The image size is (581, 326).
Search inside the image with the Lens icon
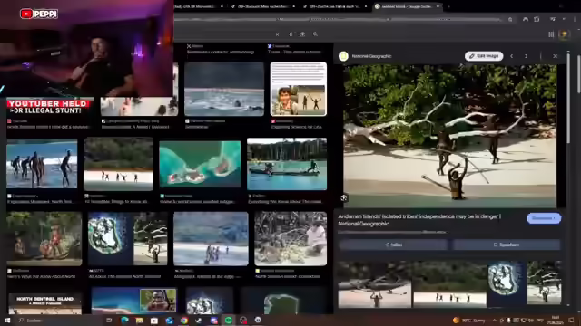pyautogui.click(x=344, y=198)
